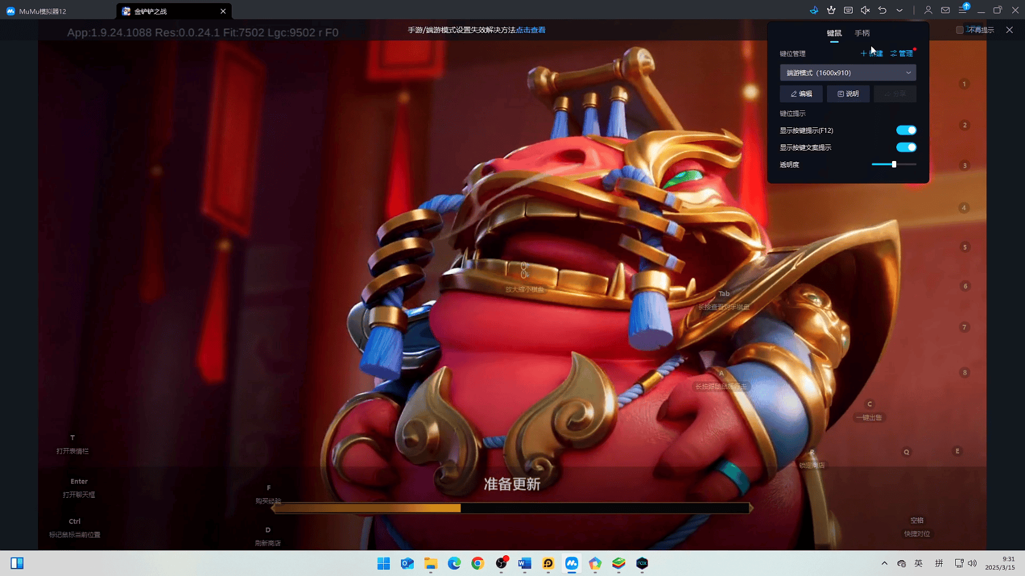Open the user account icon
Image resolution: width=1025 pixels, height=576 pixels.
(928, 10)
